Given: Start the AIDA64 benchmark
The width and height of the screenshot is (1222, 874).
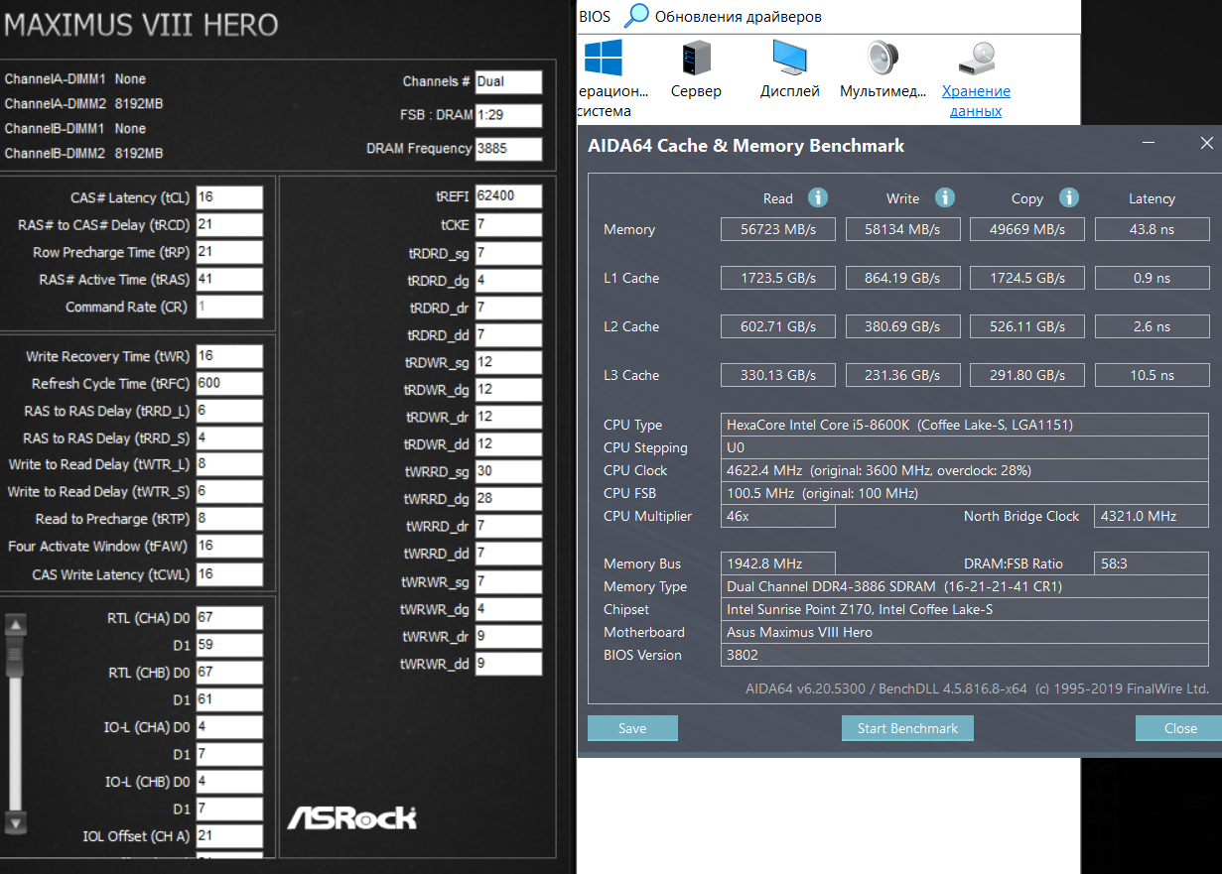Looking at the screenshot, I should click(907, 728).
